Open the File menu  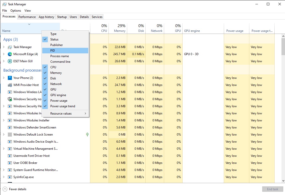tap(5, 11)
